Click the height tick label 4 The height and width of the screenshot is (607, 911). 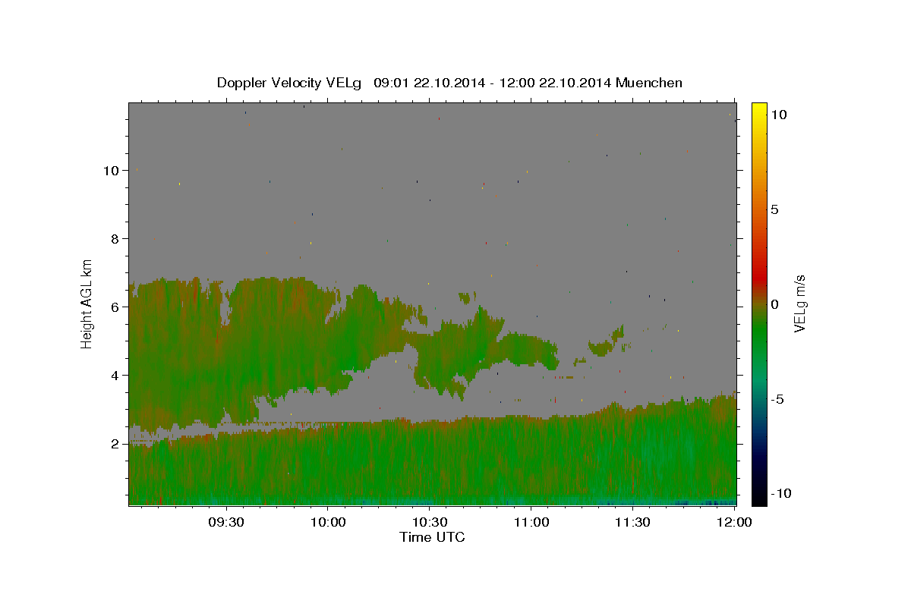(115, 376)
